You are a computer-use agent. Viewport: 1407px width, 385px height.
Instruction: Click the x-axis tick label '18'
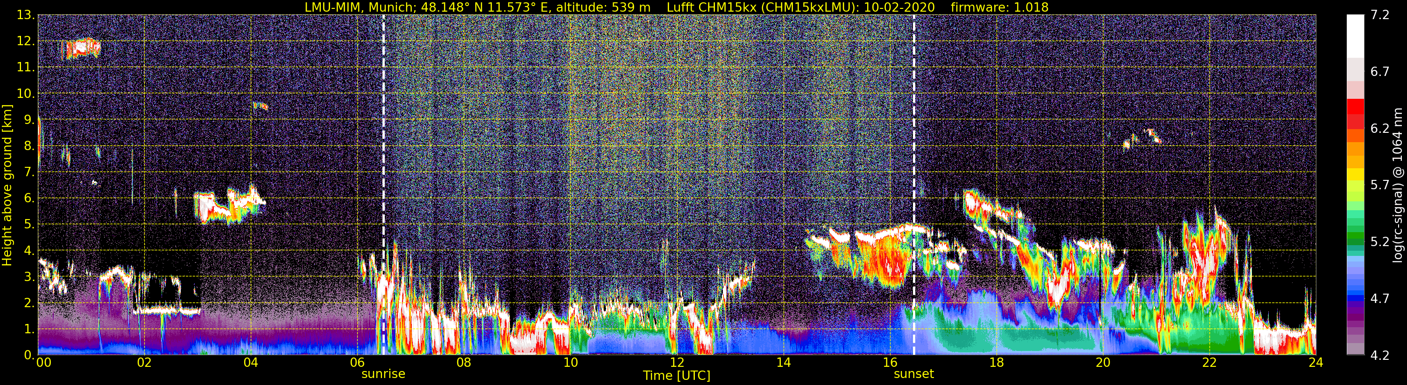[996, 363]
